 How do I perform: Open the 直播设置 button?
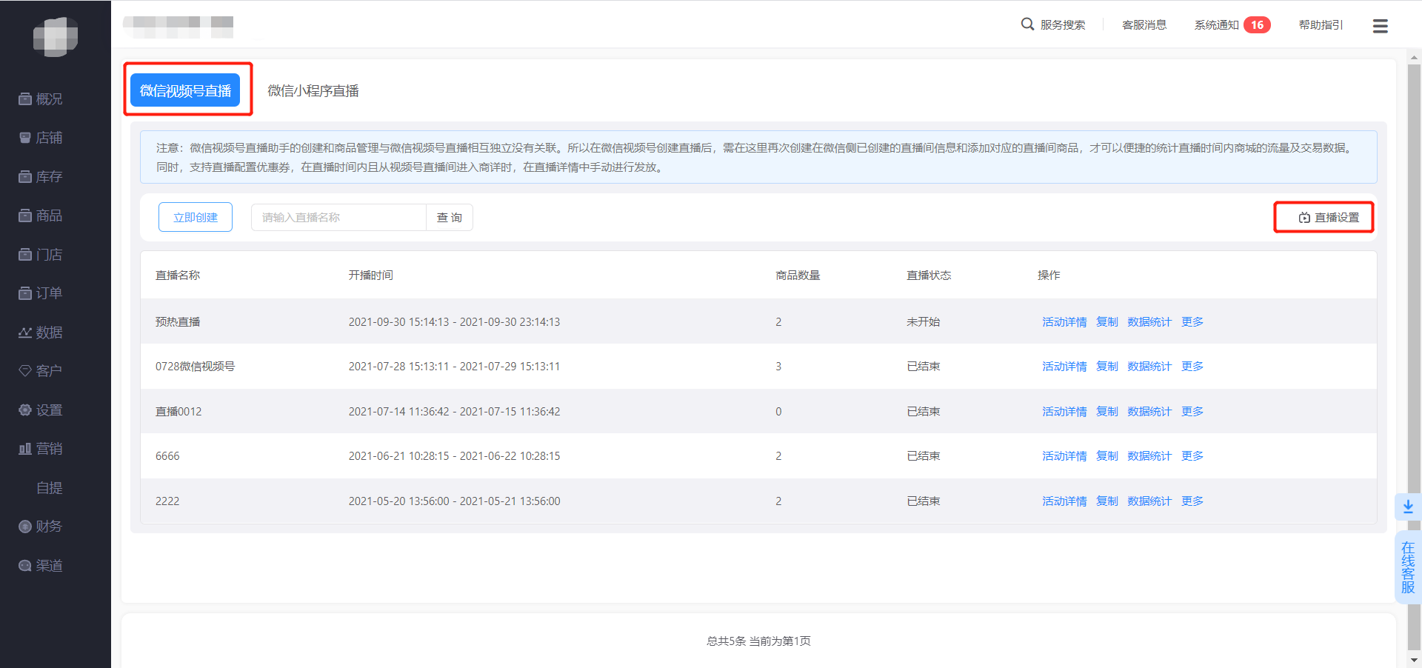(x=1329, y=218)
